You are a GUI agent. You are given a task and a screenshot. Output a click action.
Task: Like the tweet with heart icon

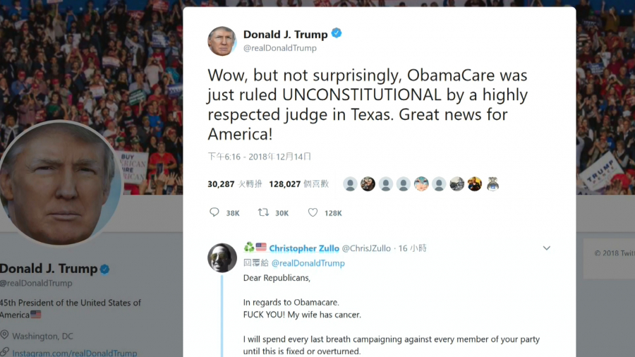pos(313,212)
